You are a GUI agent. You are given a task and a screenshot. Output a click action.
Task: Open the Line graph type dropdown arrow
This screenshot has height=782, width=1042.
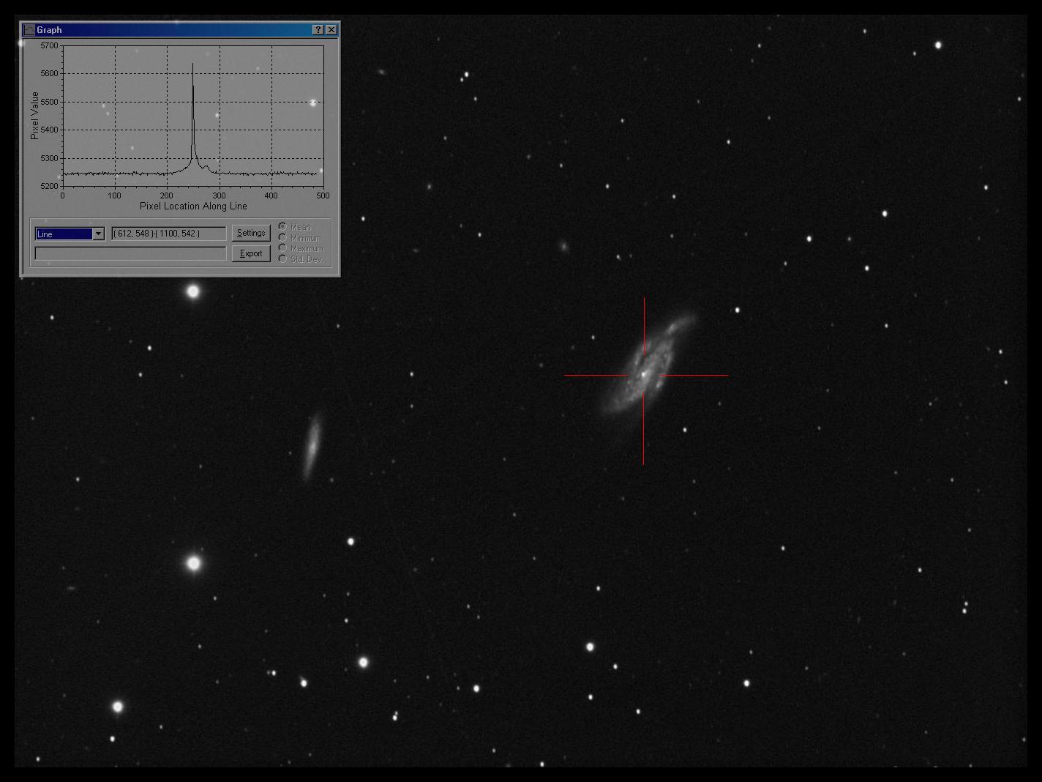point(98,234)
